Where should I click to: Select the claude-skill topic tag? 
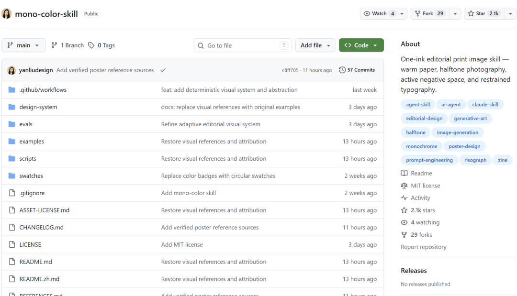pos(485,105)
